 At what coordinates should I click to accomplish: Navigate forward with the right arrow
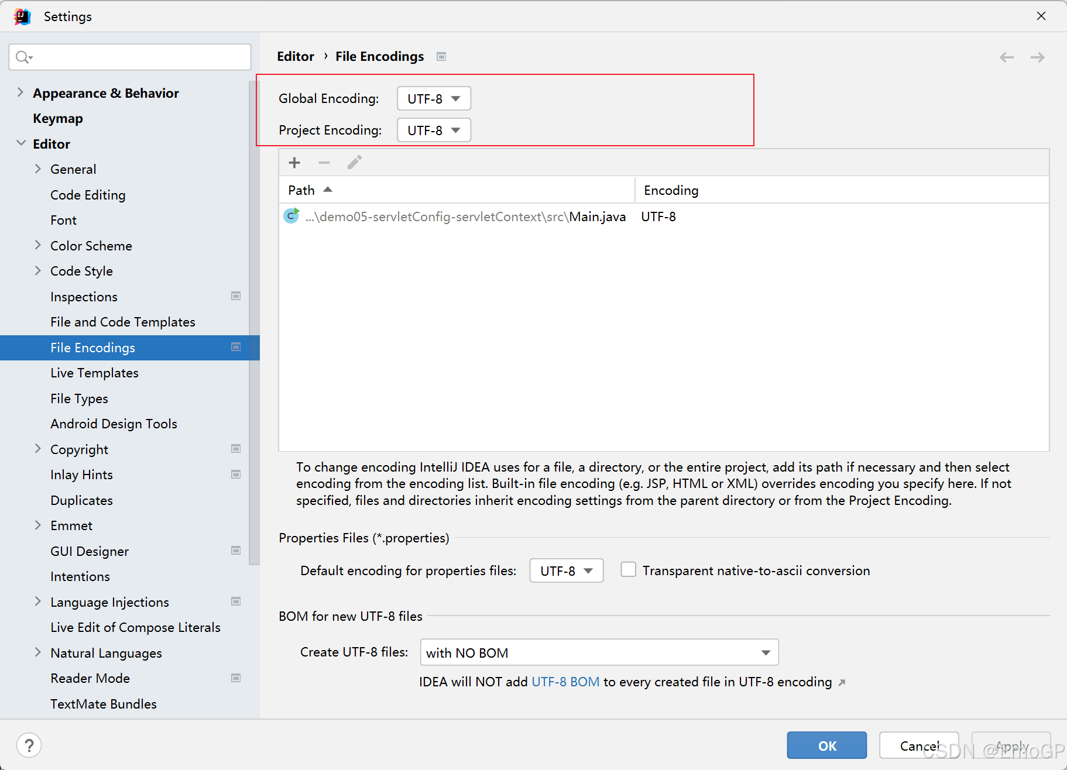pyautogui.click(x=1038, y=57)
